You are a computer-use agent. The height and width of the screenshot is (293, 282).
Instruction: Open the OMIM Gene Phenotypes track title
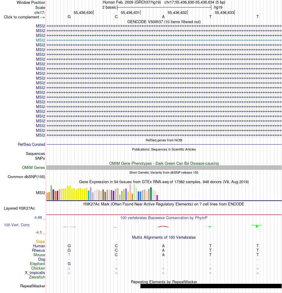coord(164,164)
